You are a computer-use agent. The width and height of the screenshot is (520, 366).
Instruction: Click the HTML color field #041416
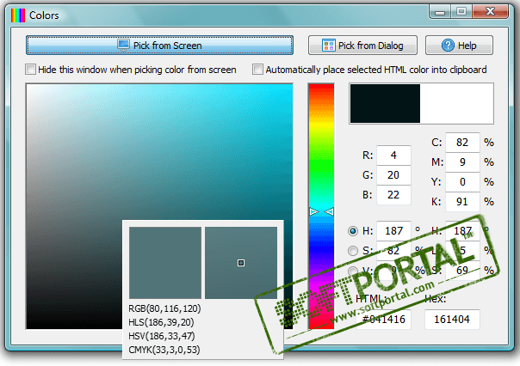pyautogui.click(x=383, y=320)
